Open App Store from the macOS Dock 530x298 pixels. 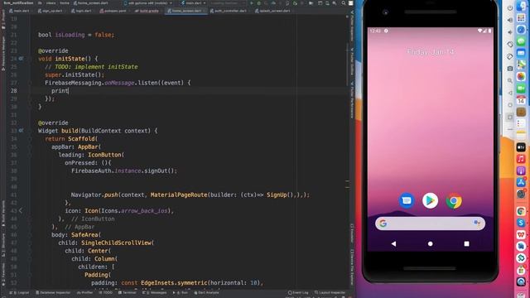(521, 182)
